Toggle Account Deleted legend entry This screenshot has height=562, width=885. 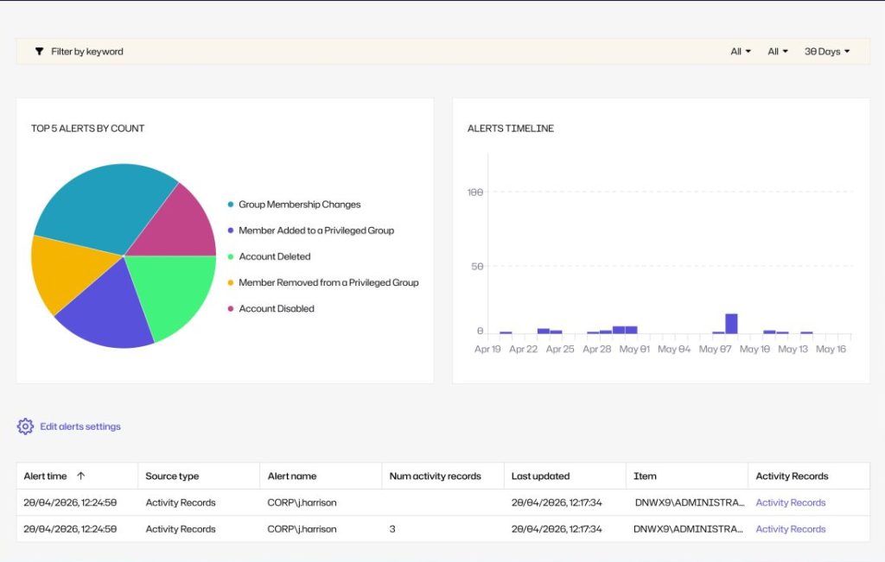coord(270,256)
